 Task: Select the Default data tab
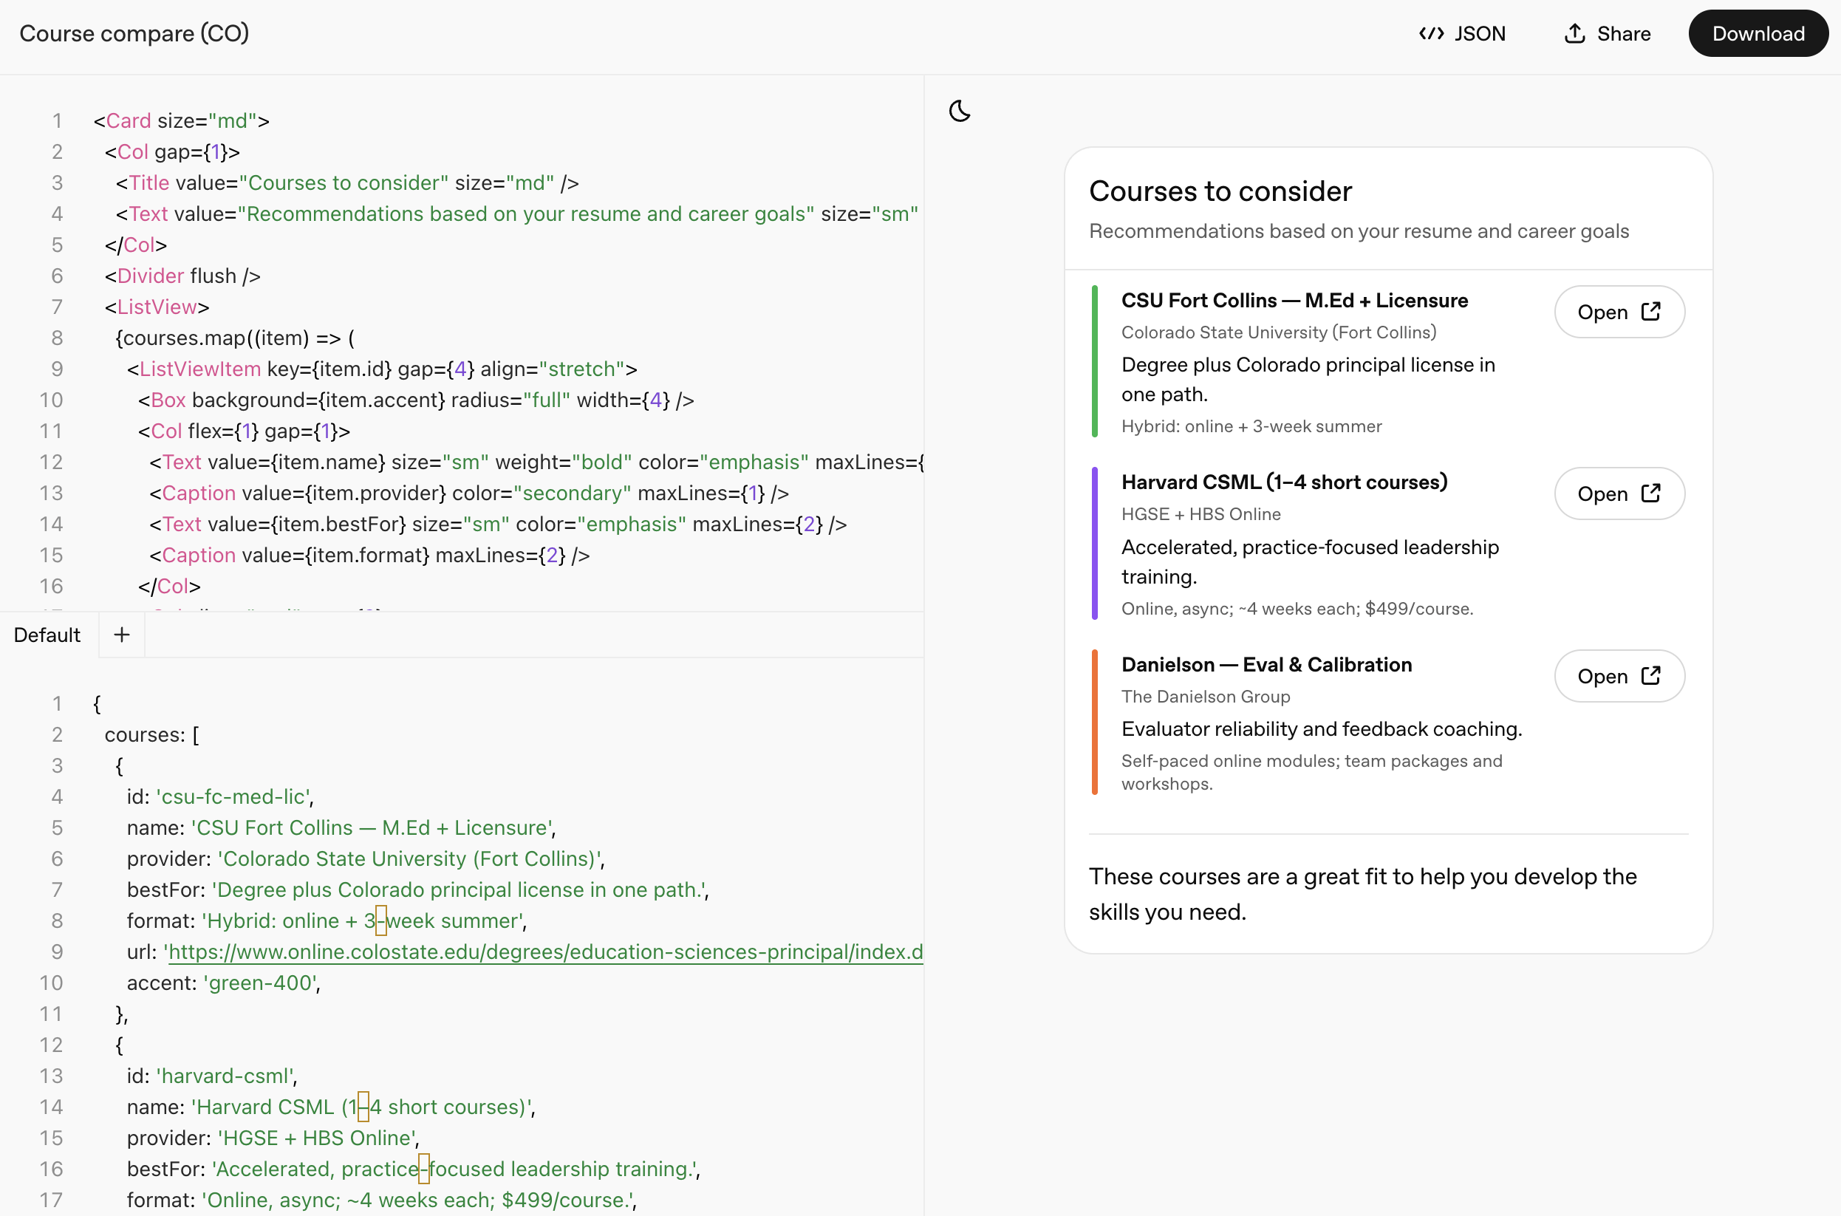click(x=47, y=635)
